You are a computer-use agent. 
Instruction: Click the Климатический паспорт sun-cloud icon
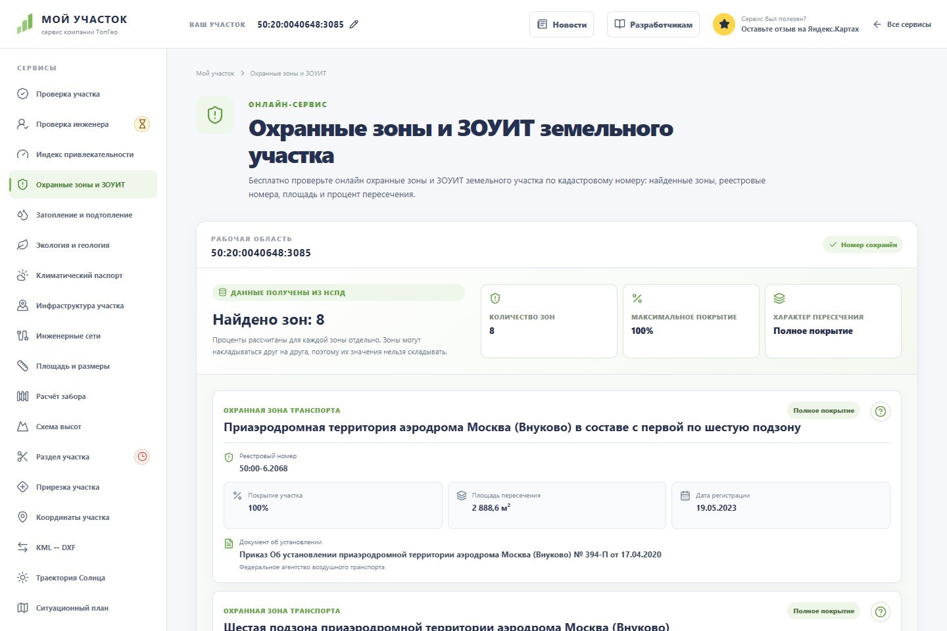(x=22, y=275)
